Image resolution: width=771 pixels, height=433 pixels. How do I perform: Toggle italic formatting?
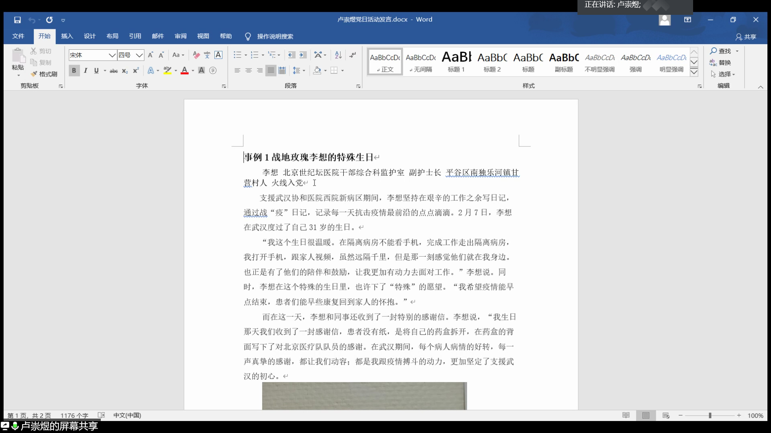coord(85,71)
